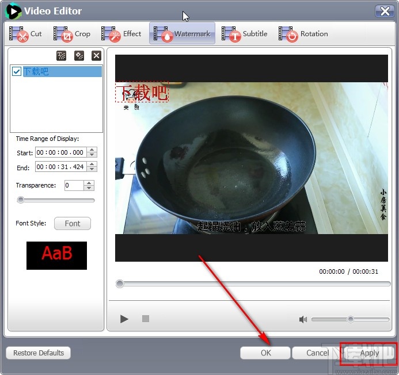
Task: Click the Start time field
Action: [x=61, y=152]
